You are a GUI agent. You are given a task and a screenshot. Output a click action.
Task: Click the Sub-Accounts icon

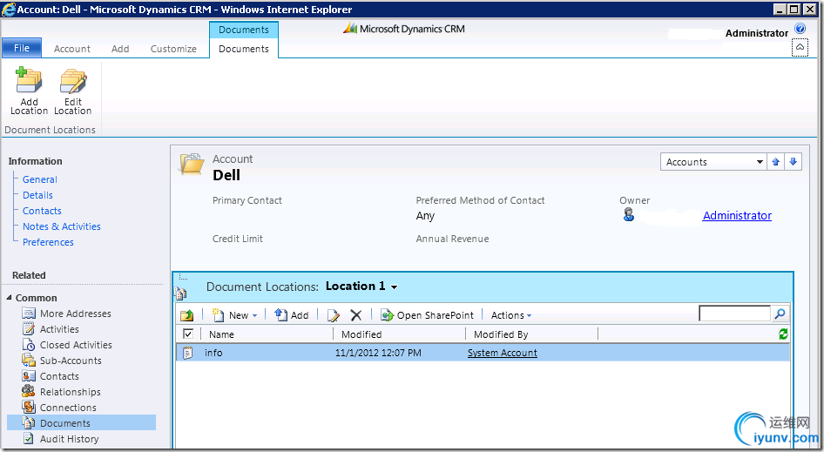(29, 361)
